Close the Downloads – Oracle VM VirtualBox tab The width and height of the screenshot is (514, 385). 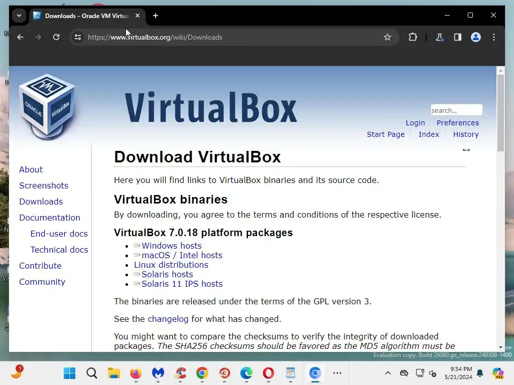tap(138, 16)
